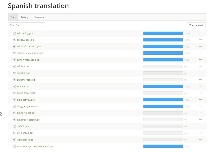Viewport: 221px width, 160px height.
Task: Click the full progress bar for blog-activity.pot
Action: 163,100
